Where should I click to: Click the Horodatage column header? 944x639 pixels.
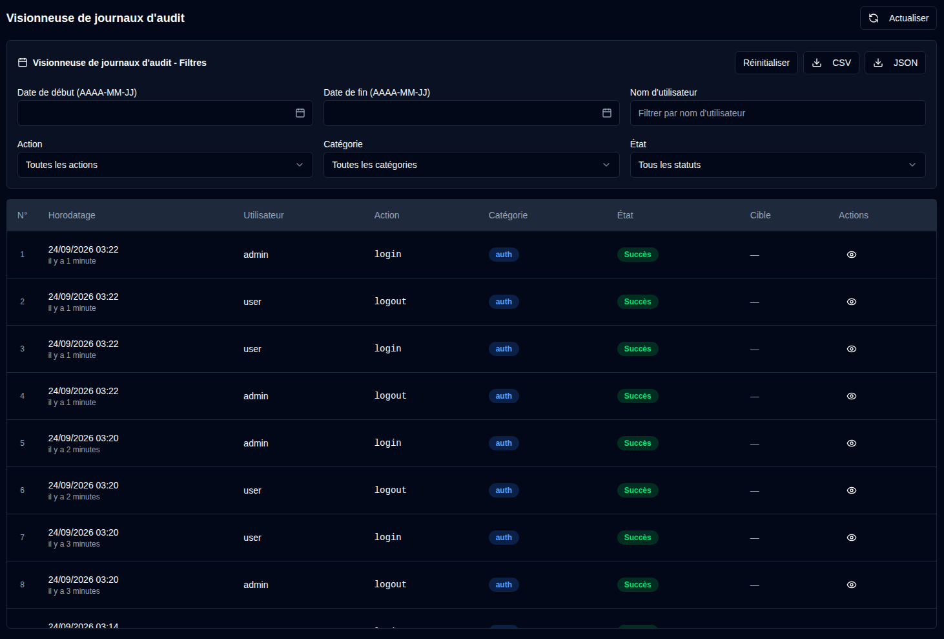72,215
